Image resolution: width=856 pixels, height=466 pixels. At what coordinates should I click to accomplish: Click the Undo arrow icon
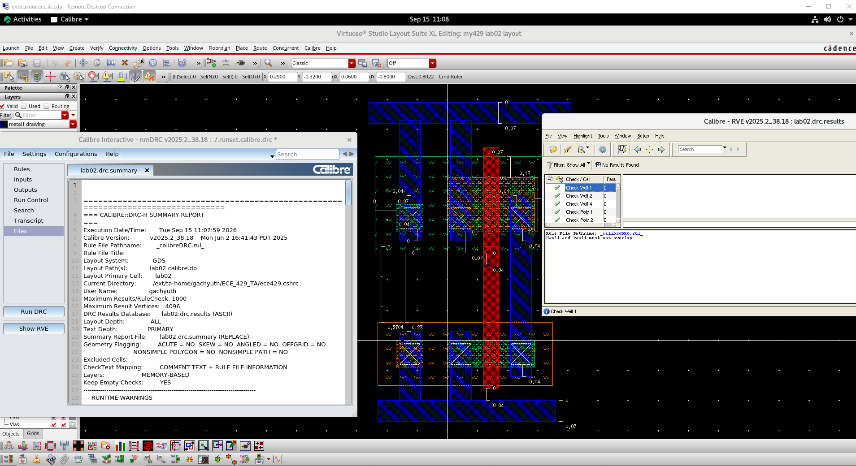click(54, 63)
